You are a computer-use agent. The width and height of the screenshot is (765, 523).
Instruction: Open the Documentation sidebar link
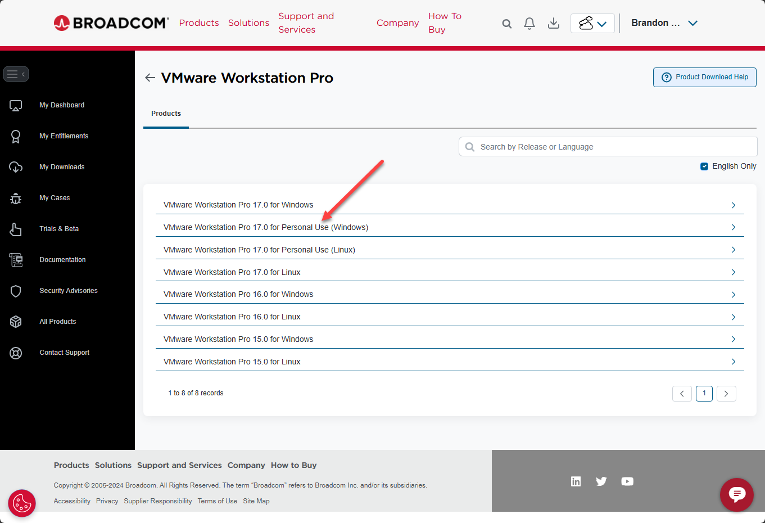[62, 260]
